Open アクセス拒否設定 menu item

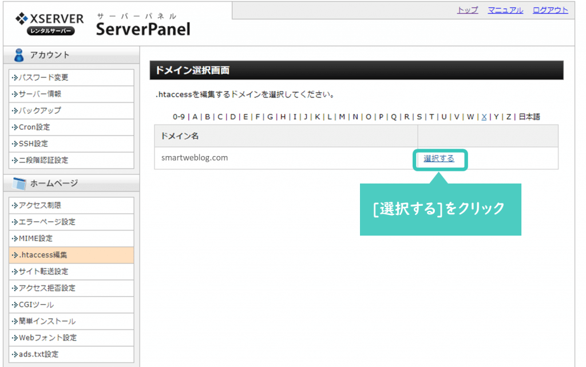pyautogui.click(x=72, y=288)
